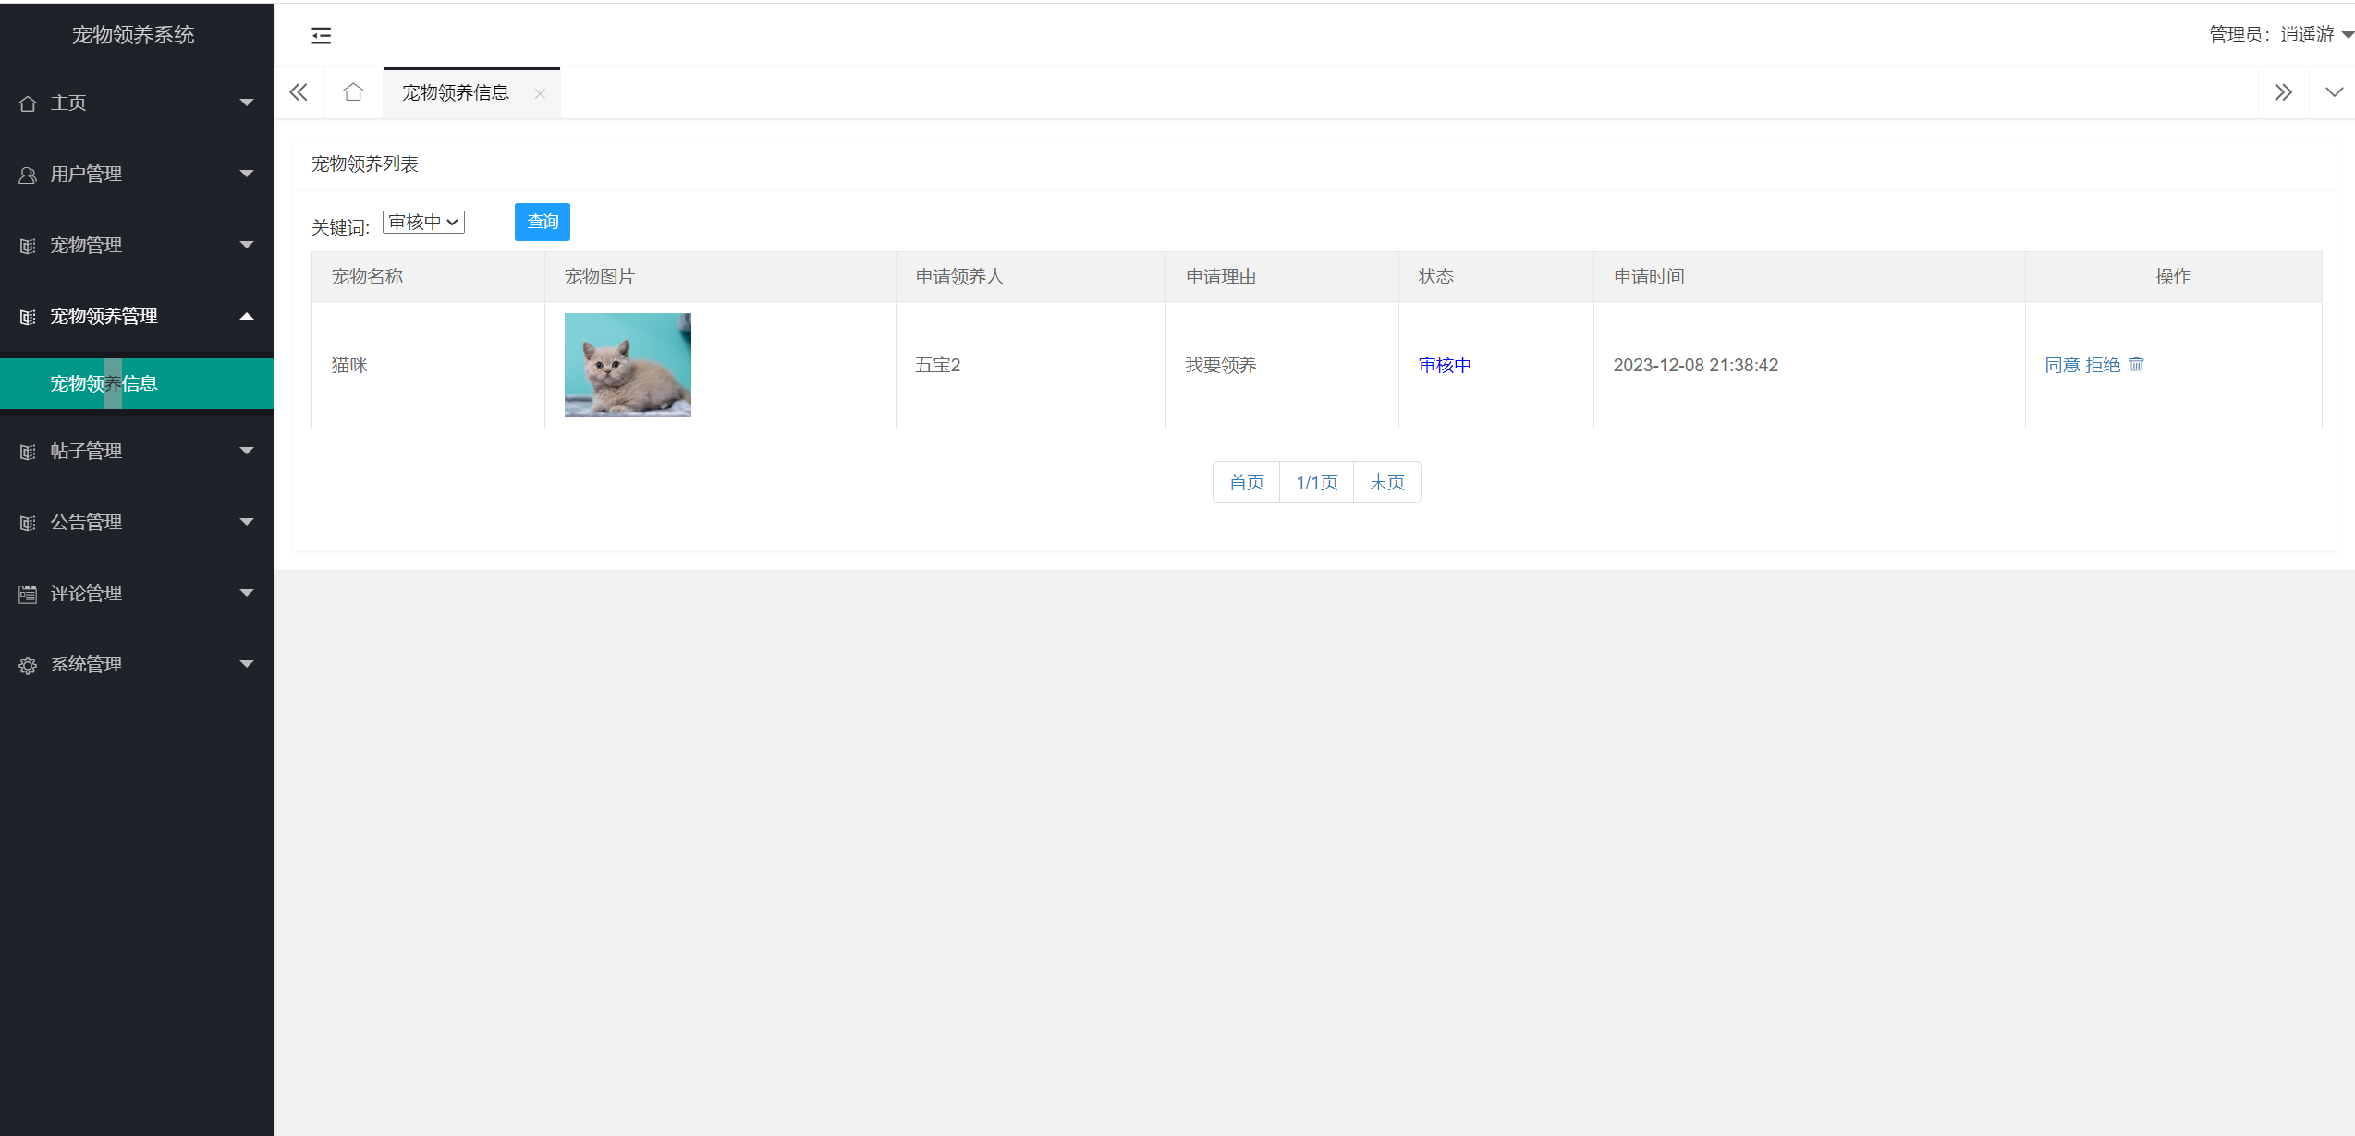Open tab options chevron dropdown
Viewport: 2355px width, 1136px height.
coord(2334,92)
